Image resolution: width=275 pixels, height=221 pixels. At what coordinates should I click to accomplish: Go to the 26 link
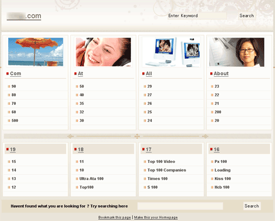coord(150,104)
